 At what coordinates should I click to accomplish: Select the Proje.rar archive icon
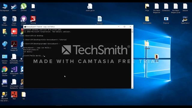point(166,20)
